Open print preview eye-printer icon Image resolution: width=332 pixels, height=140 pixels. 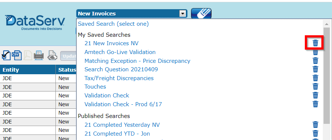pos(52,56)
